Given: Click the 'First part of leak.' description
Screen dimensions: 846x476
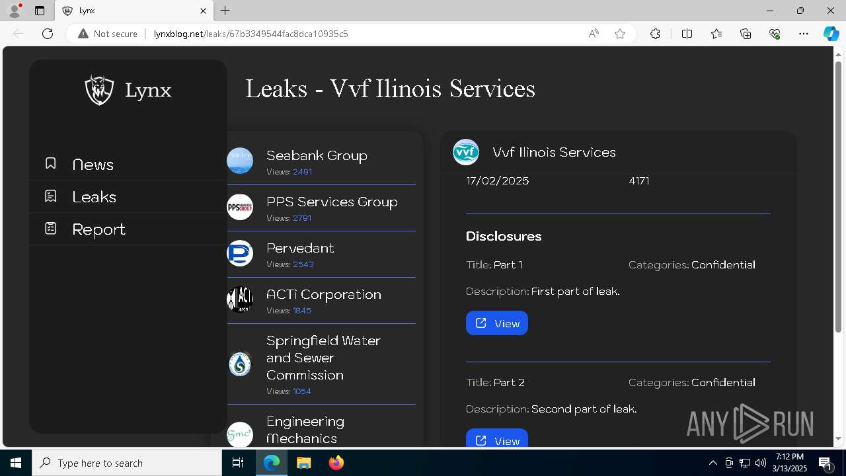Looking at the screenshot, I should (576, 292).
